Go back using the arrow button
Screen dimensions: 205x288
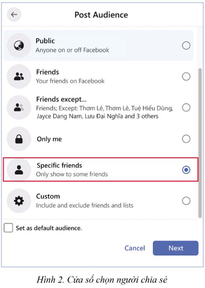point(14,15)
